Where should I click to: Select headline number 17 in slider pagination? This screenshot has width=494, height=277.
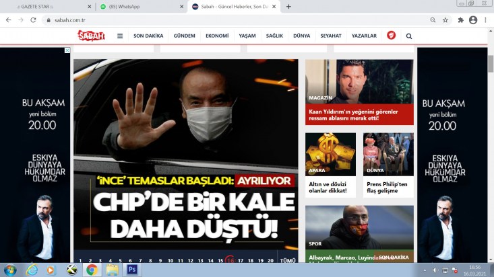tap(241, 260)
